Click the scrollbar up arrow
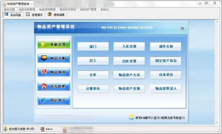 click(x=216, y=22)
